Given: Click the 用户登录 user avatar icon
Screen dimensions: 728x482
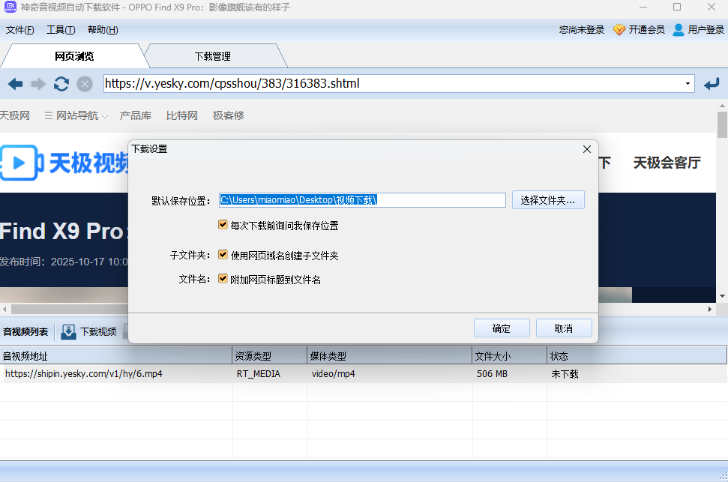Looking at the screenshot, I should click(x=679, y=30).
